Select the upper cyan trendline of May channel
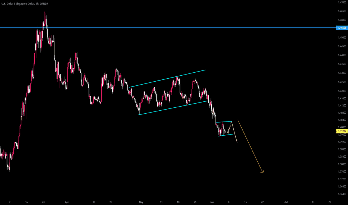The width and height of the screenshot is (348, 205). pyautogui.click(x=167, y=78)
